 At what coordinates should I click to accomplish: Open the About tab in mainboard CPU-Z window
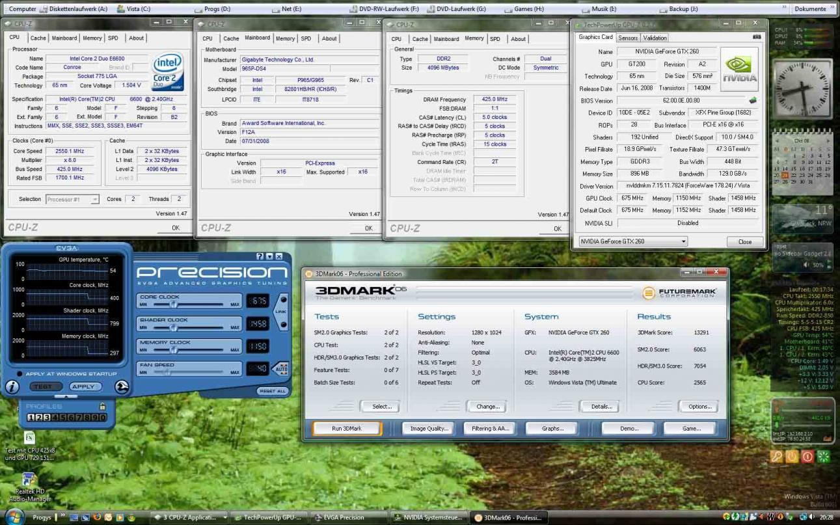(329, 38)
